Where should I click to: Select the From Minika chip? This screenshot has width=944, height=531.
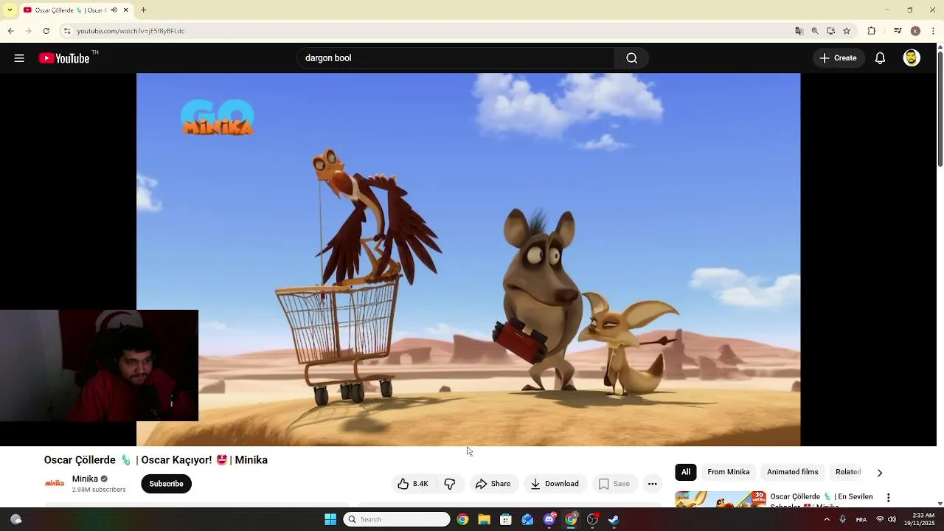tap(728, 472)
